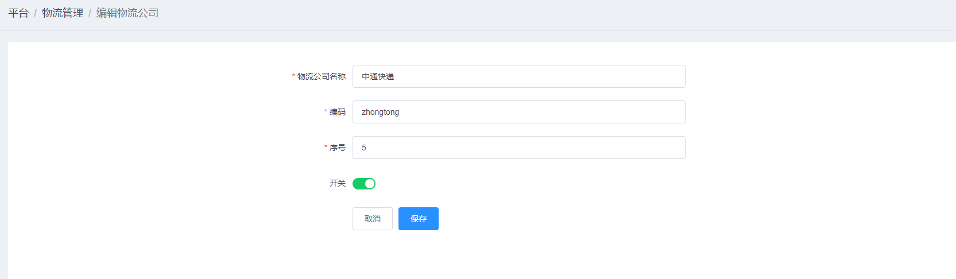956x279 pixels.
Task: Click the slash separator before 编辑物流公司
Action: [90, 13]
